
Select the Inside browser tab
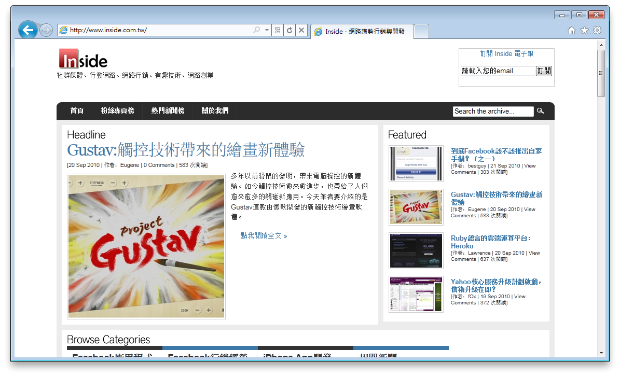[362, 32]
